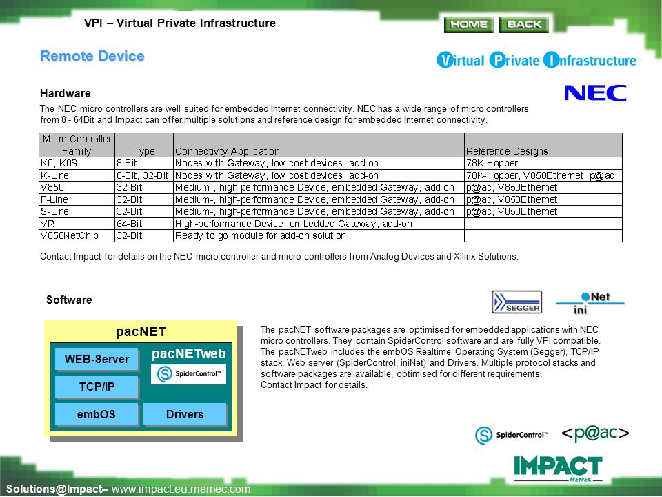This screenshot has width=662, height=497.
Task: Click the HOME button
Action: pyautogui.click(x=469, y=25)
